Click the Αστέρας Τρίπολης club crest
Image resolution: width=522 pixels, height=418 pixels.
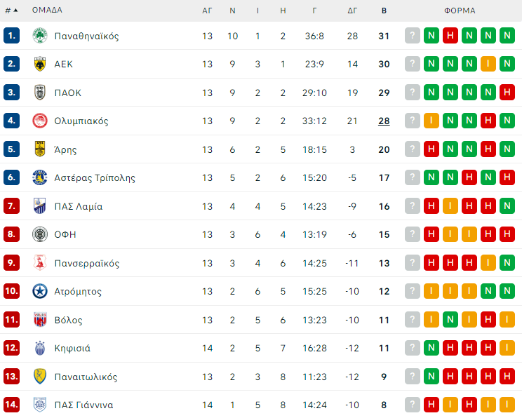[40, 177]
